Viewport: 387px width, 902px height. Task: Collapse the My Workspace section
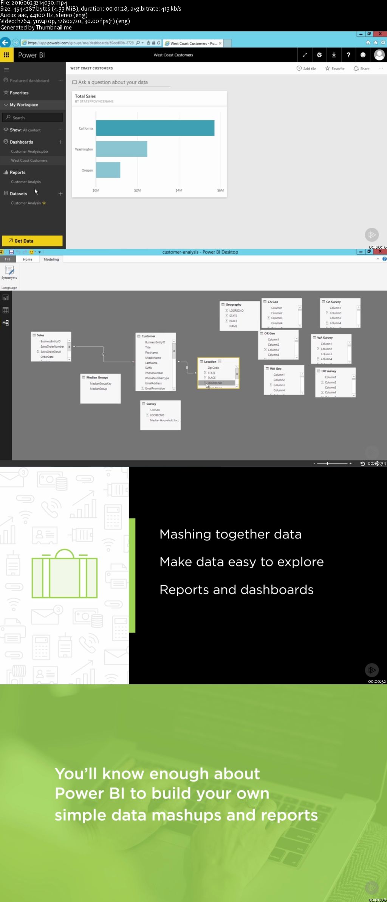coord(6,105)
